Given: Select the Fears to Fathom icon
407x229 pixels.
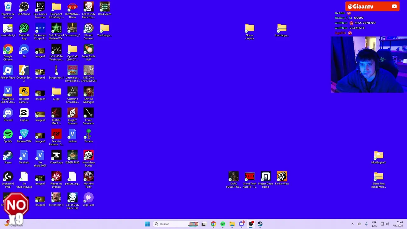Looking at the screenshot, I should pyautogui.click(x=56, y=138).
